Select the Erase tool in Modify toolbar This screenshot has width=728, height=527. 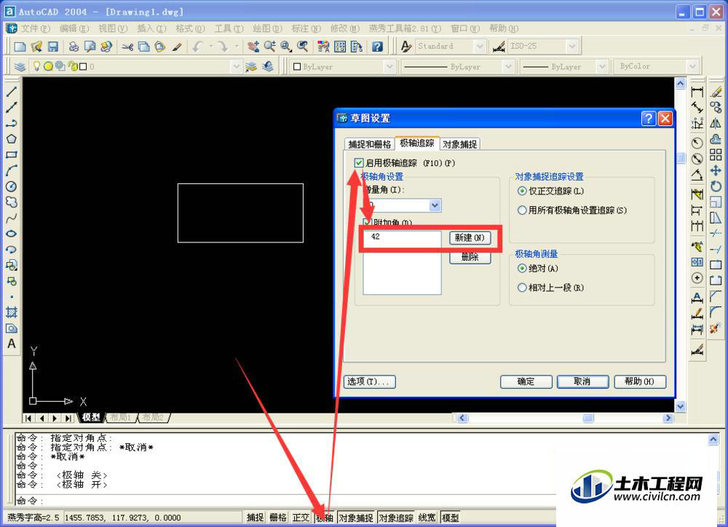(716, 92)
